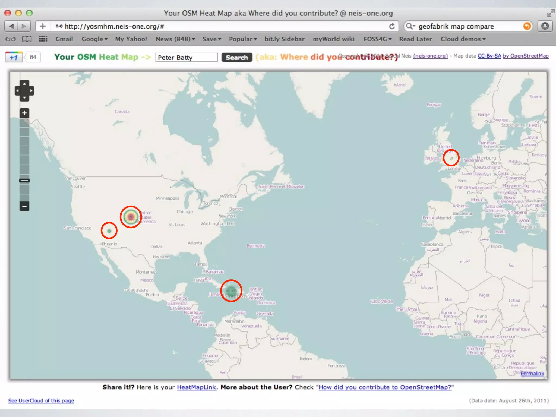Pan the map up using arrow control
This screenshot has width=556, height=417.
coord(24,83)
